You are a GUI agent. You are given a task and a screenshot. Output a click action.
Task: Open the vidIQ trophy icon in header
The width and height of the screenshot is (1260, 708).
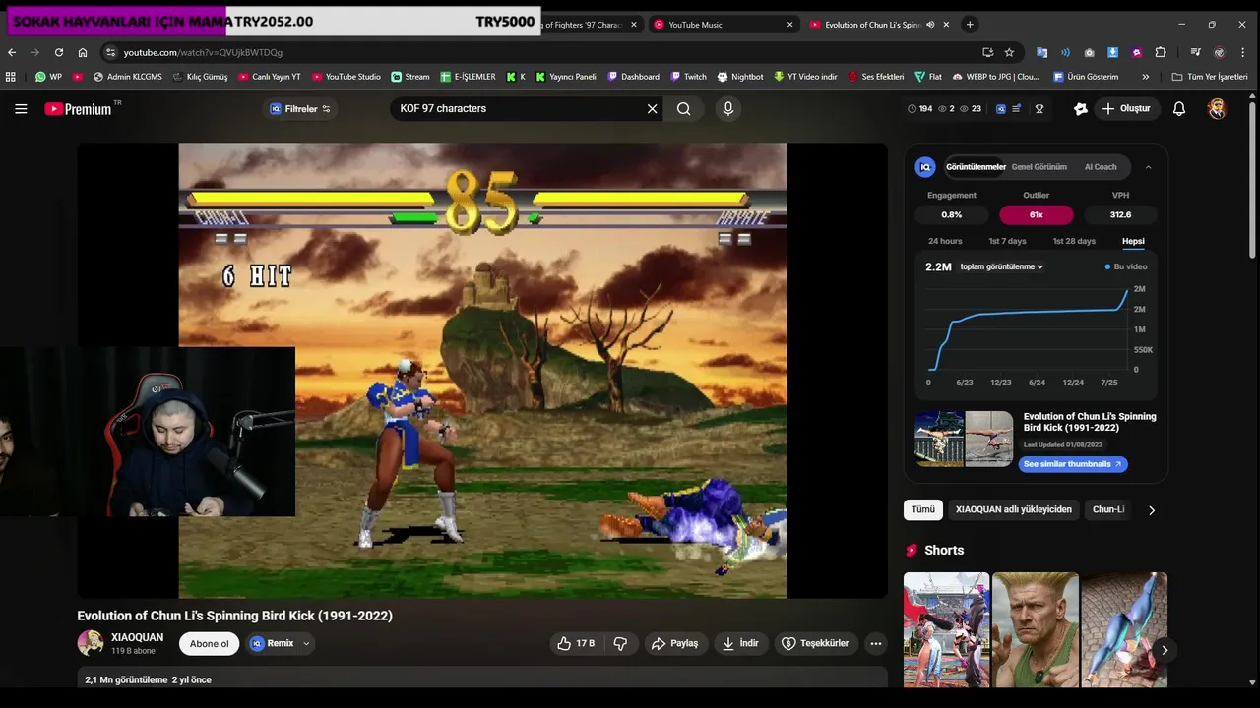point(1039,109)
